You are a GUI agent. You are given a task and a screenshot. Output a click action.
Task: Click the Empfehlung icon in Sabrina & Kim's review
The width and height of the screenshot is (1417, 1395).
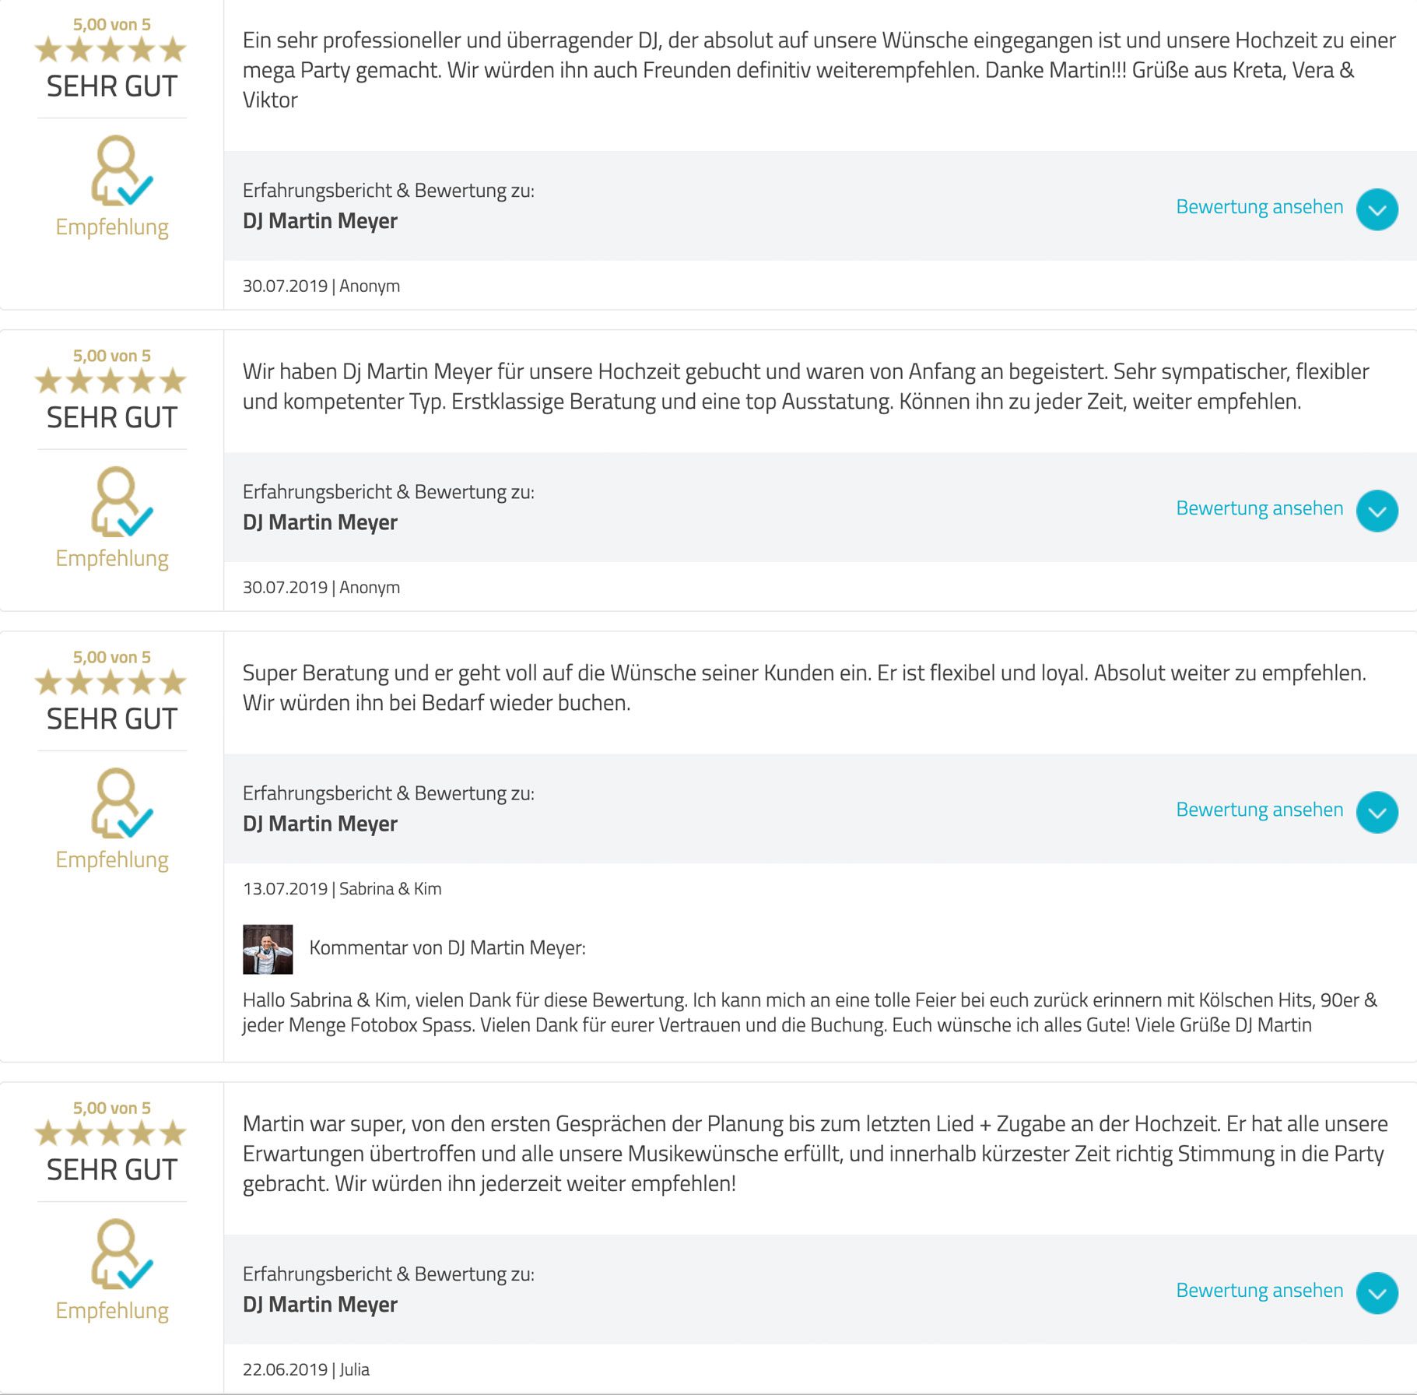click(x=122, y=803)
